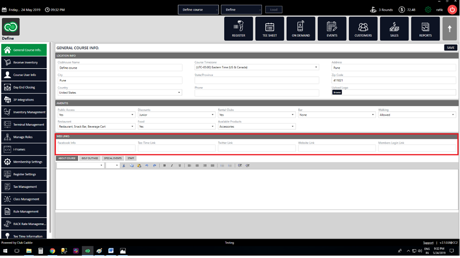The width and height of the screenshot is (460, 258).
Task: Open the On Demand module
Action: (301, 29)
